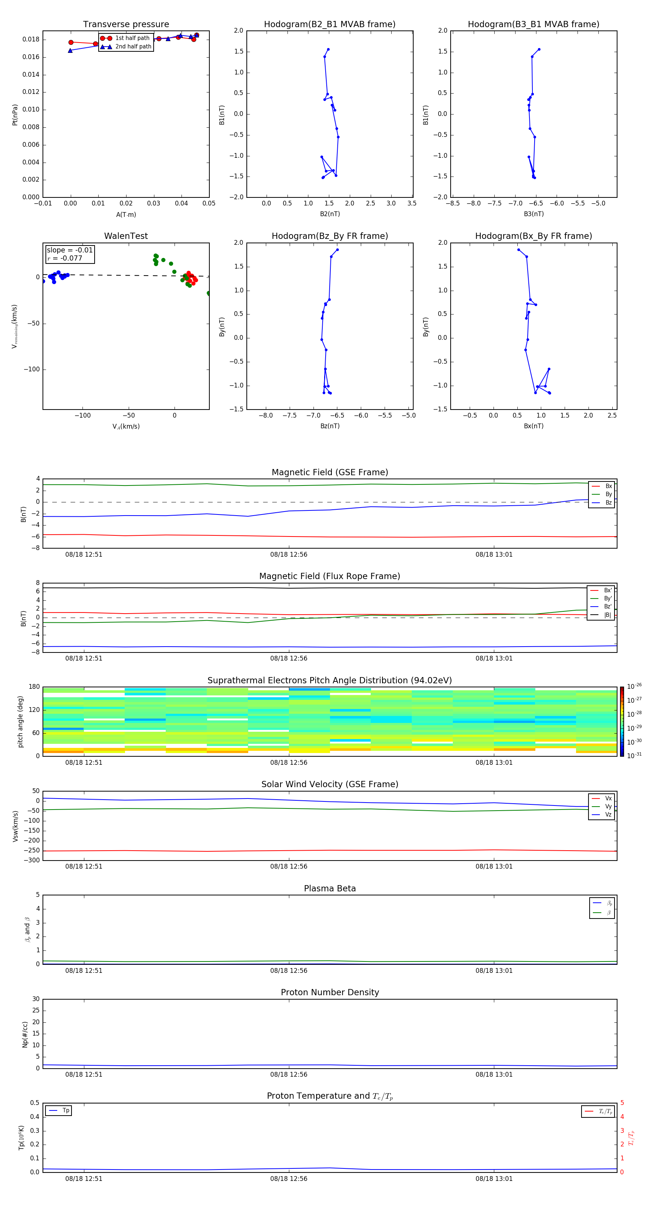Click the "Magnetic Field (Flux Rope Frame)" title

[x=330, y=576]
